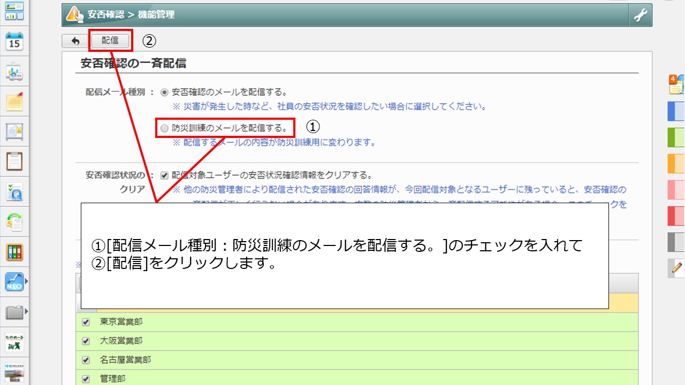Open the colored binders cabinet icon
685x385 pixels.
point(14,252)
